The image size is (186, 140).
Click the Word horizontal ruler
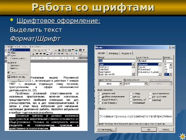tap(59, 58)
